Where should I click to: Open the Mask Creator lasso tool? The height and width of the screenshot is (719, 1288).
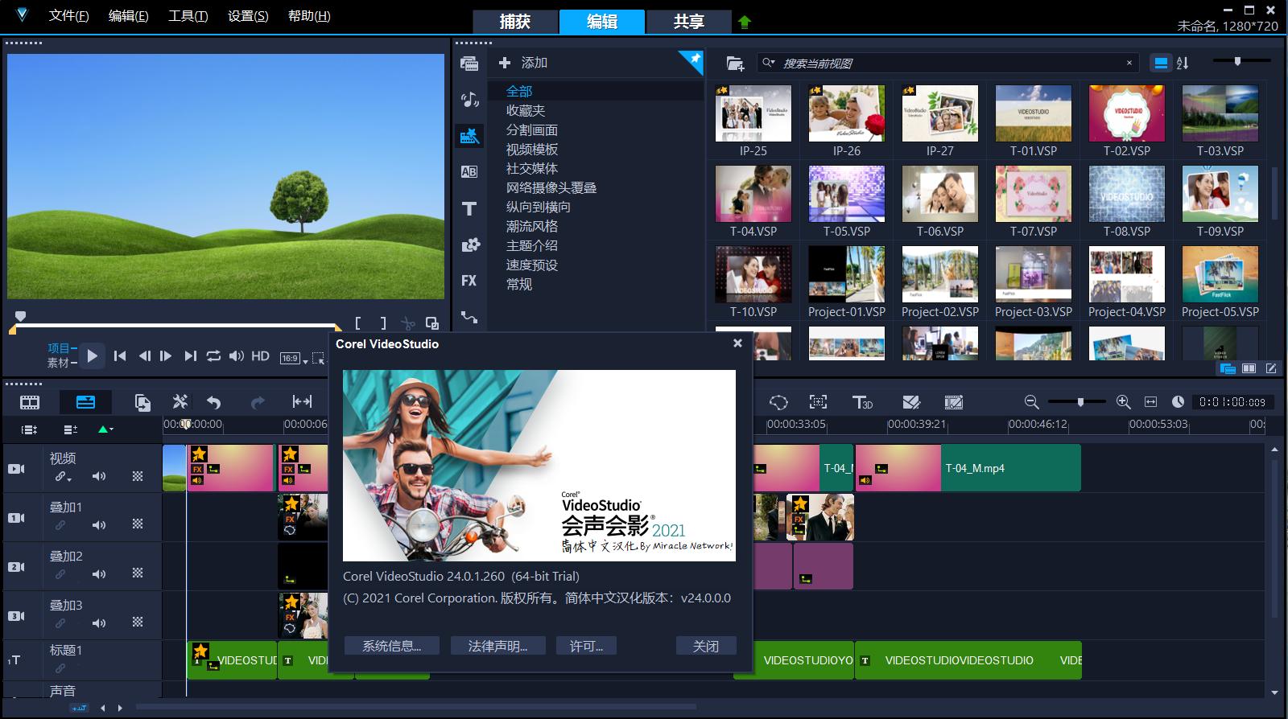pos(778,402)
